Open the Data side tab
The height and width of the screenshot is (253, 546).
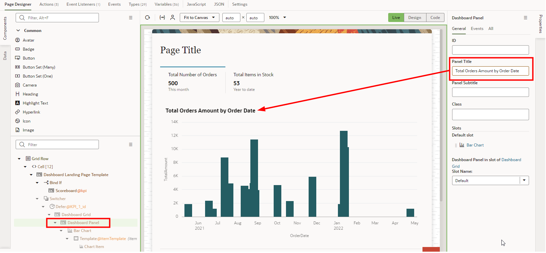click(x=5, y=56)
